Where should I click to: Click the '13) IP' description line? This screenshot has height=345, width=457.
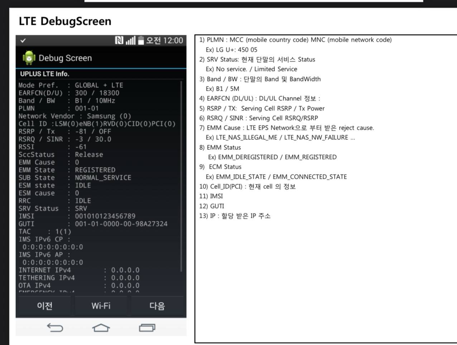235,216
